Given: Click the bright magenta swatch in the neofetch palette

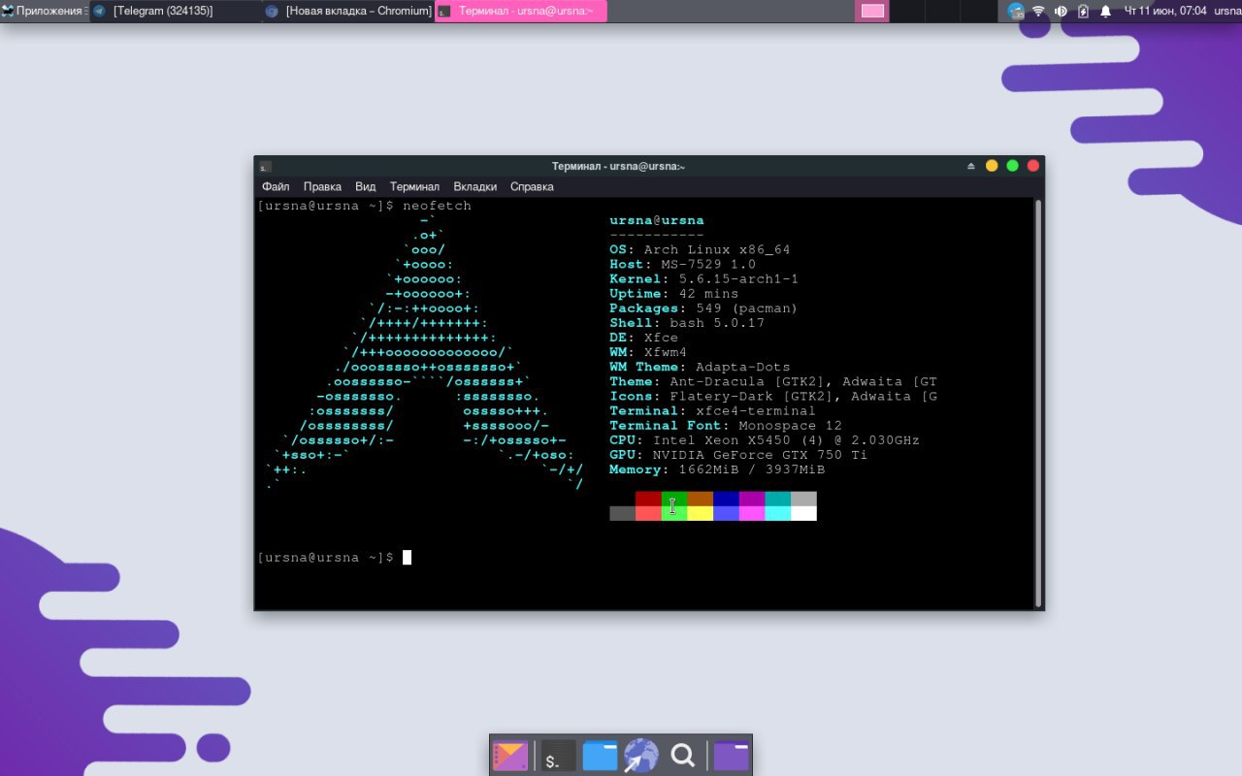Looking at the screenshot, I should pyautogui.click(x=752, y=513).
